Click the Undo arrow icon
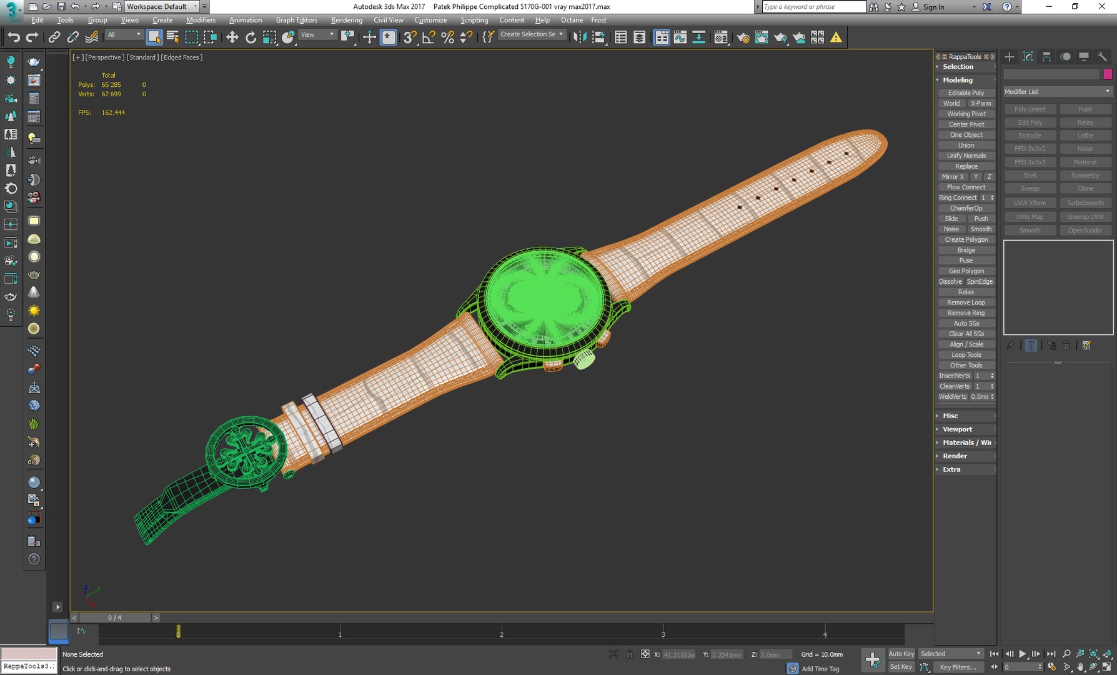Image resolution: width=1117 pixels, height=675 pixels. (x=14, y=37)
